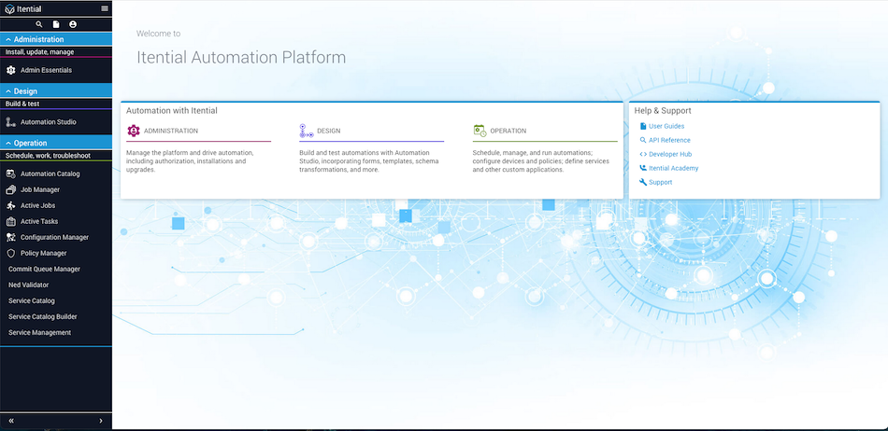
Task: Click the 'Itential Automation Platform' heading
Action: (241, 58)
